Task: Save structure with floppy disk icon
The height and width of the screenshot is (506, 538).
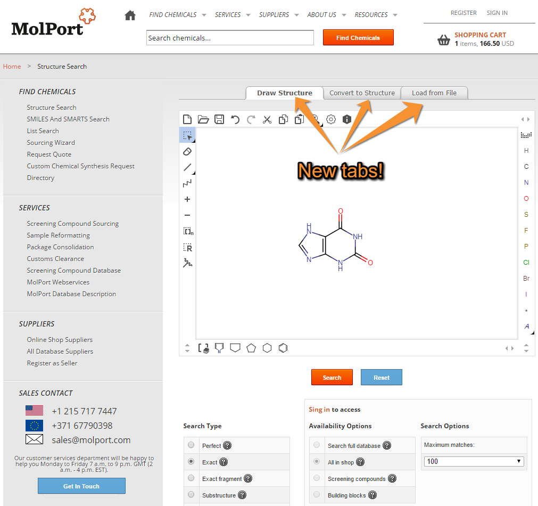Action: tap(219, 119)
